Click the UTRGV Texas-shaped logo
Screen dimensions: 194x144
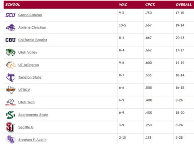(x=11, y=90)
